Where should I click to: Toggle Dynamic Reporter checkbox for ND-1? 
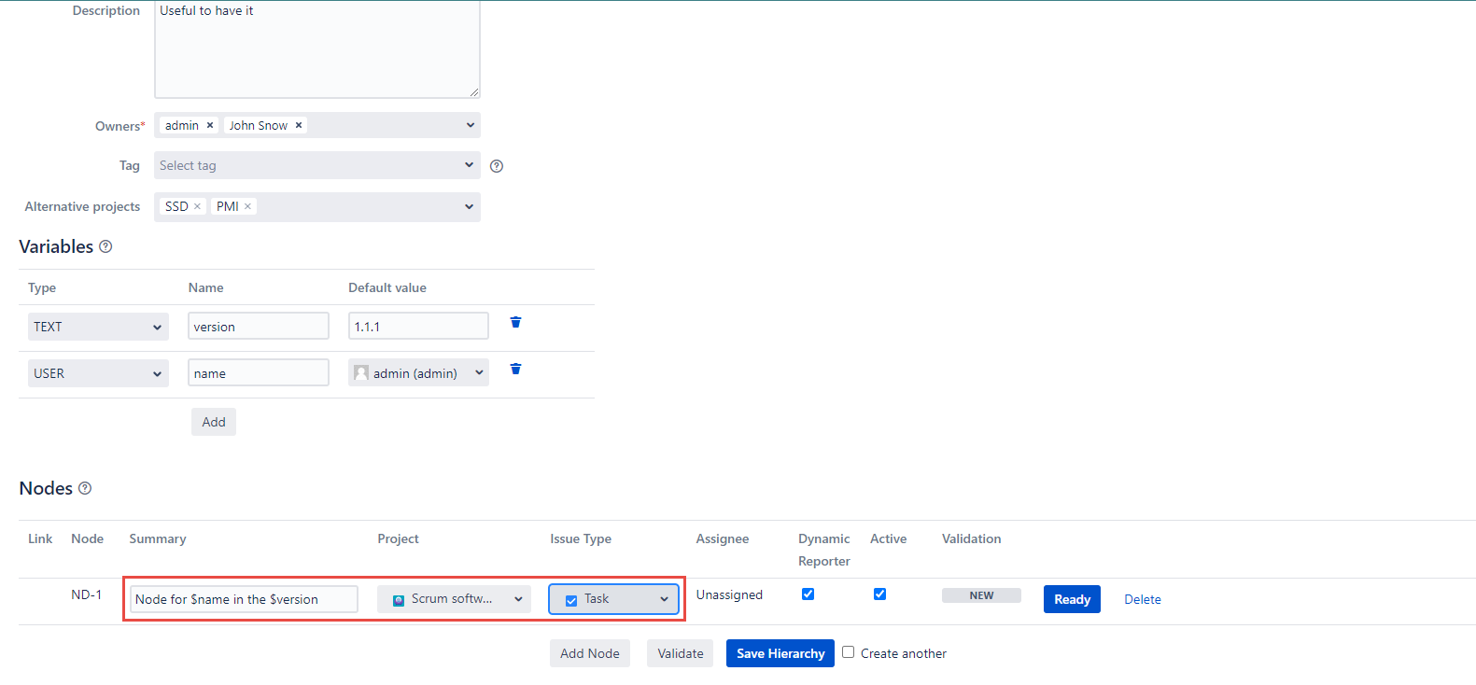pos(808,594)
